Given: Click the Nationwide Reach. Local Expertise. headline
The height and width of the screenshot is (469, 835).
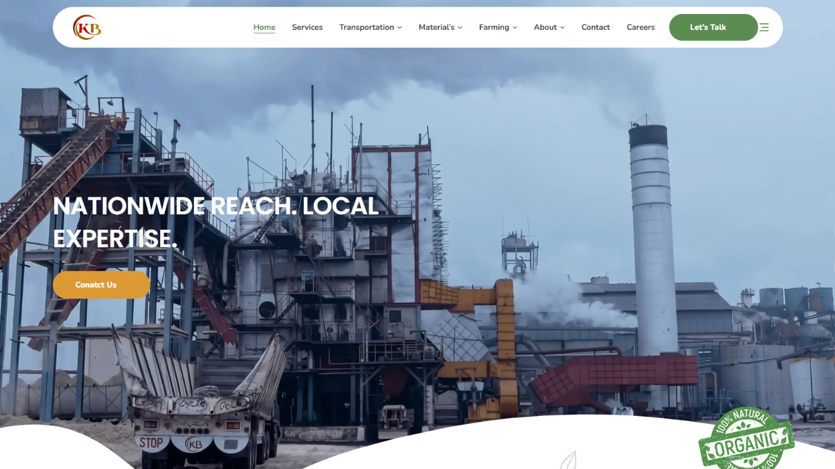Looking at the screenshot, I should pyautogui.click(x=216, y=222).
